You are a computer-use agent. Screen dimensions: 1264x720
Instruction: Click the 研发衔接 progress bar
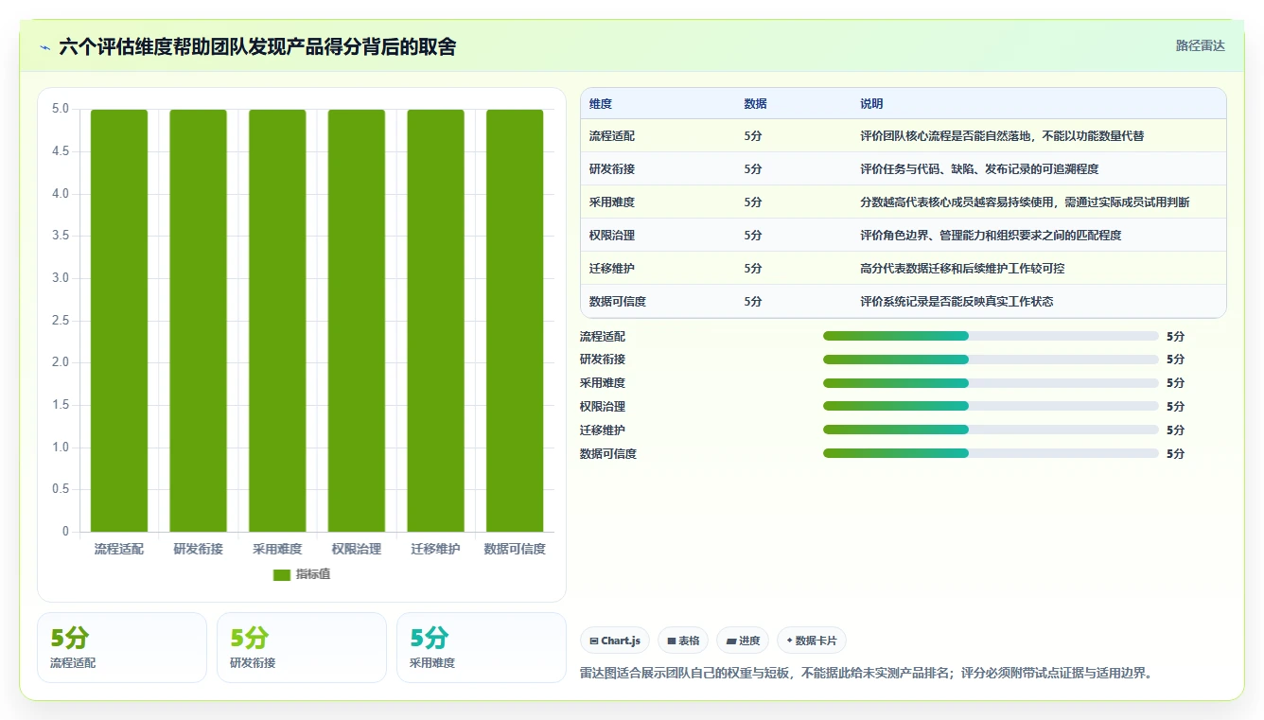991,360
